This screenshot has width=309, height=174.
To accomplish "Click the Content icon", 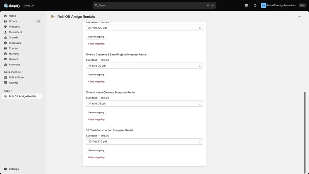I will coord(5,48).
